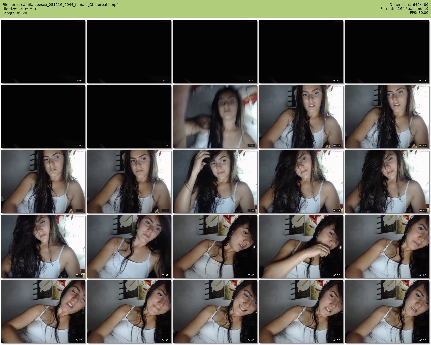Open the frame at 02:16
This screenshot has height=345, width=431.
point(43,182)
